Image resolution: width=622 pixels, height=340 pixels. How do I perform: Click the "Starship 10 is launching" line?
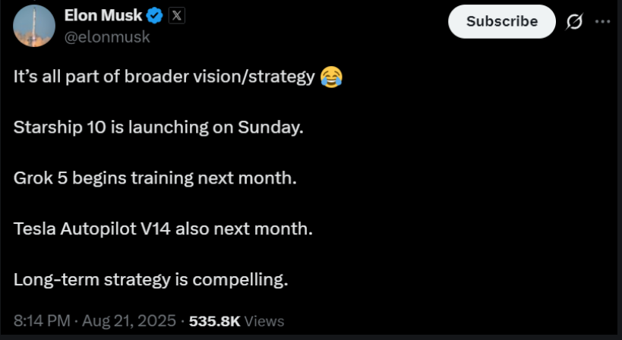click(x=158, y=127)
